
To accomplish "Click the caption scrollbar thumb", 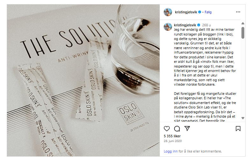I will 243,33.
